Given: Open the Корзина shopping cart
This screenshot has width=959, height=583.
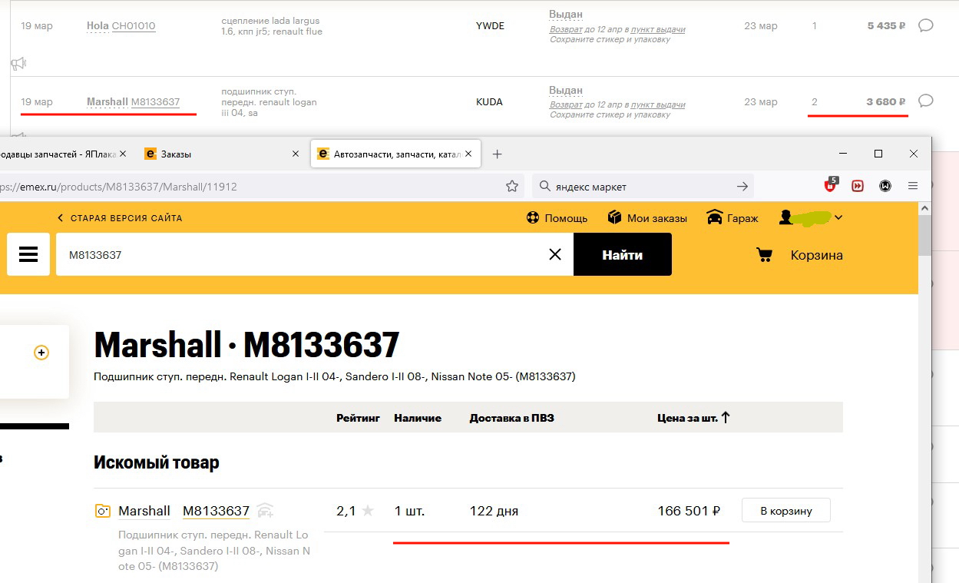Looking at the screenshot, I should [799, 255].
